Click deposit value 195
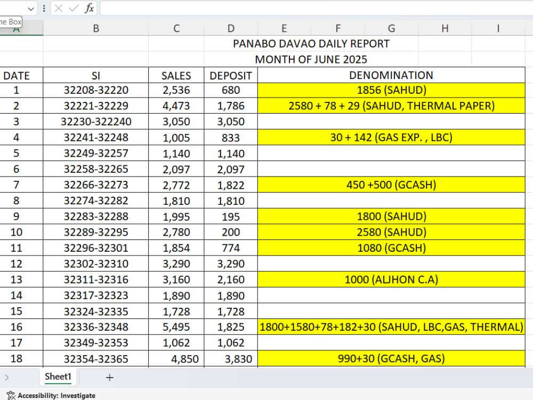The height and width of the screenshot is (400, 533). [x=231, y=217]
